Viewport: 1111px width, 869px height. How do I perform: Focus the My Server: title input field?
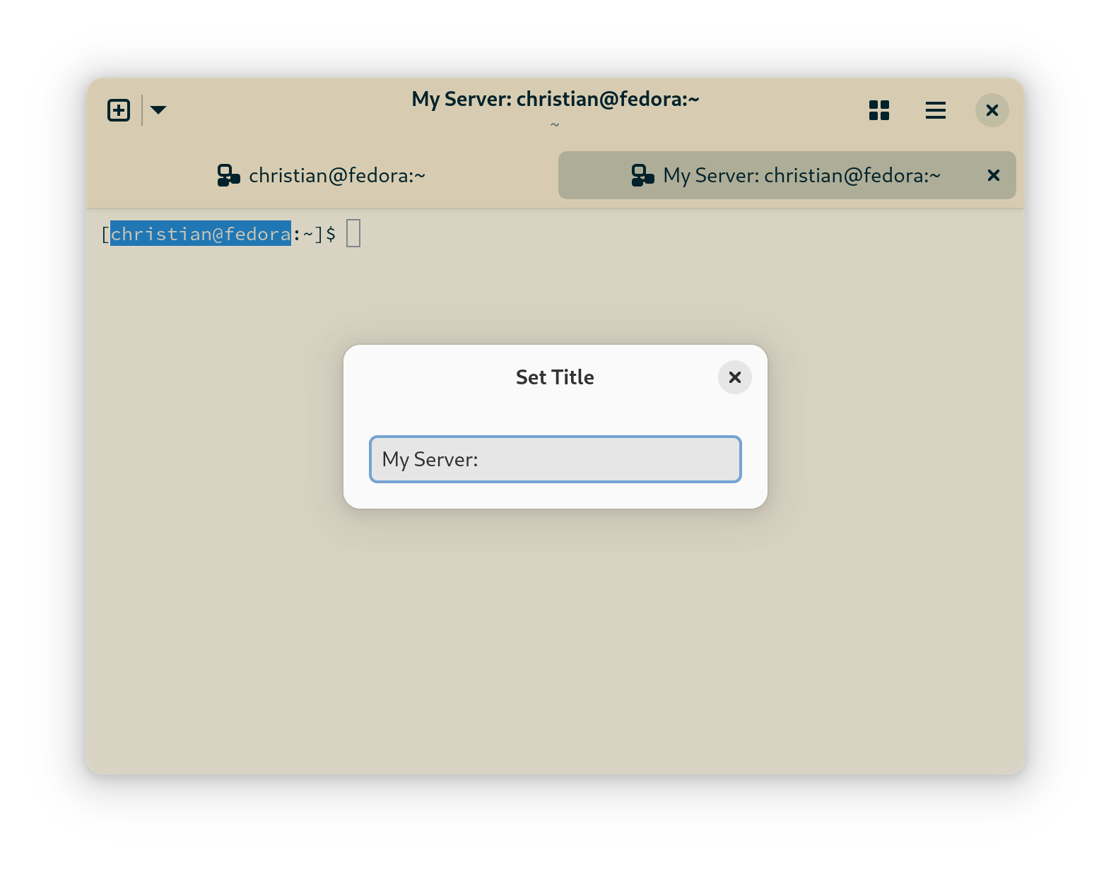pyautogui.click(x=555, y=459)
